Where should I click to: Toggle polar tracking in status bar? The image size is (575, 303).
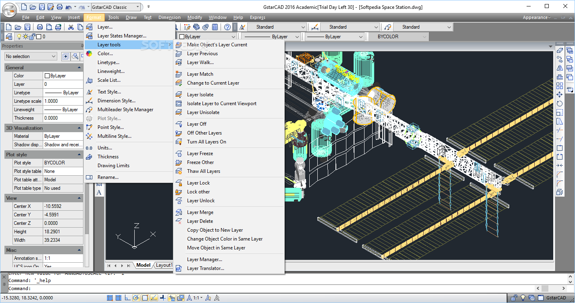click(x=136, y=298)
